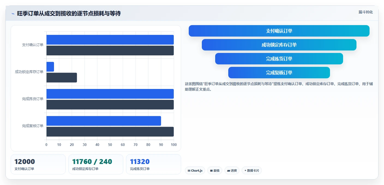The width and height of the screenshot is (384, 185).
Task: Click the 支付确认订单 label under 12000
Action: click(x=24, y=169)
